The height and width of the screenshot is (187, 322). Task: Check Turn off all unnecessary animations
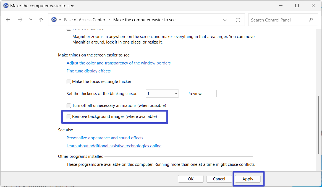point(69,105)
